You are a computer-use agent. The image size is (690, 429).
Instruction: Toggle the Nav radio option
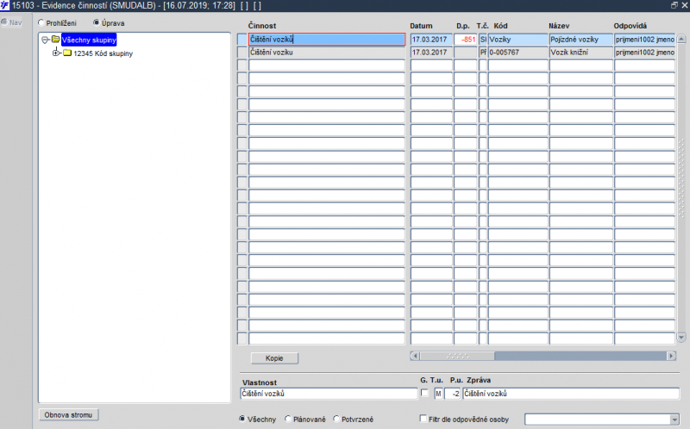tap(4, 22)
